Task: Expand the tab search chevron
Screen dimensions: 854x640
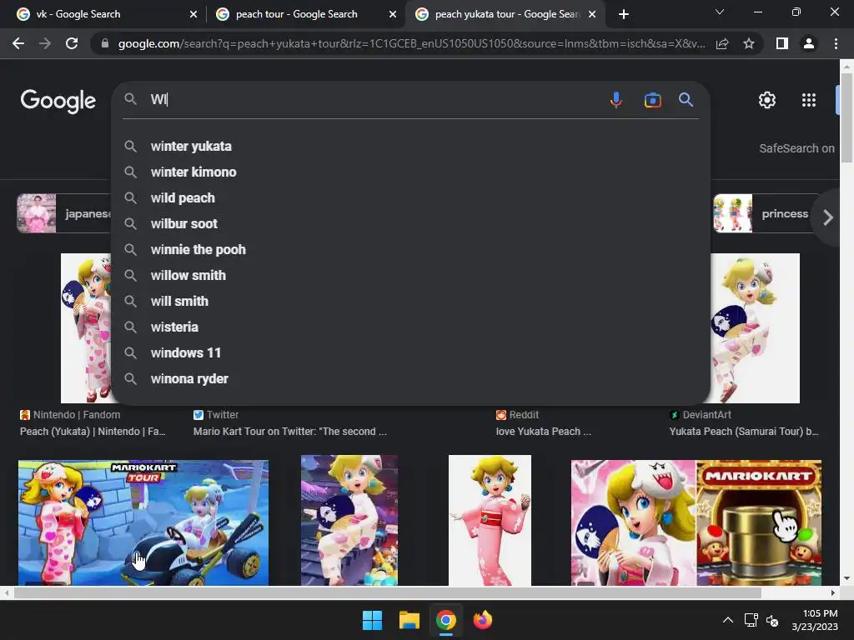Action: (720, 12)
